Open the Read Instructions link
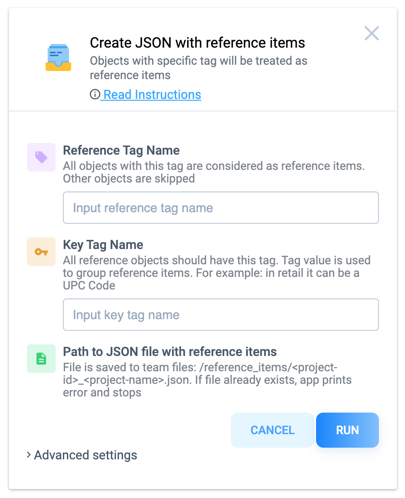Viewport: 405px width, 498px height. pos(152,94)
